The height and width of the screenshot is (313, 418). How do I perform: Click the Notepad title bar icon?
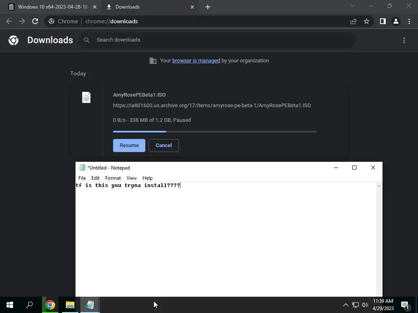(82, 168)
